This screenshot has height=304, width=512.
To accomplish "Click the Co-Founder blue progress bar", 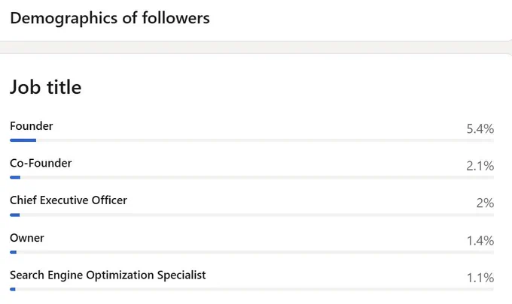I will (15, 177).
